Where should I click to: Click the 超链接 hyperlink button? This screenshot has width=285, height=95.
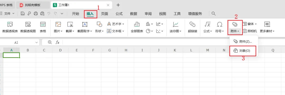click(x=192, y=27)
